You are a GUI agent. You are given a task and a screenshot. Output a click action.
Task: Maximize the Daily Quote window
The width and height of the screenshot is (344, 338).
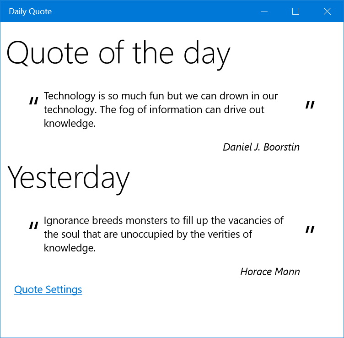[x=296, y=11]
